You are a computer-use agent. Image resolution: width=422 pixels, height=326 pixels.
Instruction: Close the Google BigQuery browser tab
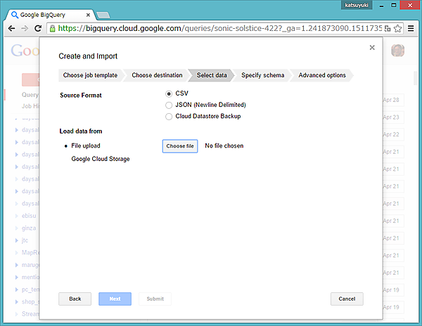coord(88,15)
